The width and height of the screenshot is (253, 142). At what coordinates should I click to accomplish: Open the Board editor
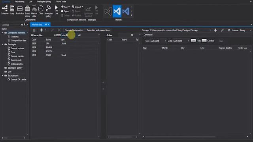point(27,11)
